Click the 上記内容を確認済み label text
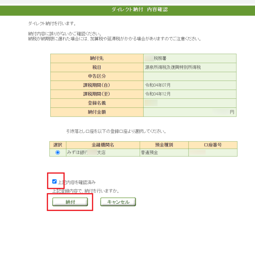Viewport: 255px width, 269px height. tap(77, 182)
